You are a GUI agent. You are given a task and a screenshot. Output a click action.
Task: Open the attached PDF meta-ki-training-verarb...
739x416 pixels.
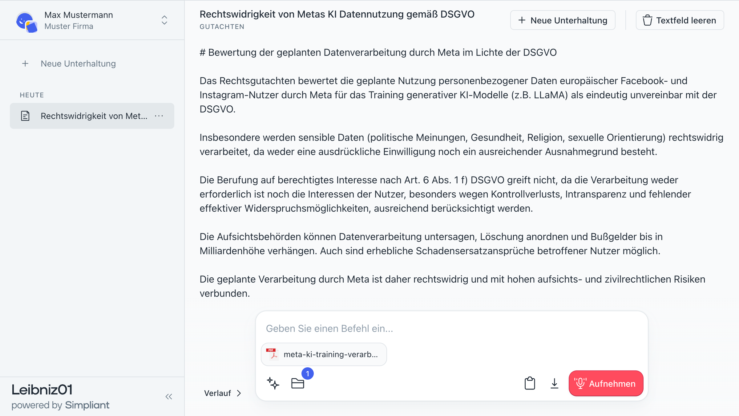pos(324,354)
